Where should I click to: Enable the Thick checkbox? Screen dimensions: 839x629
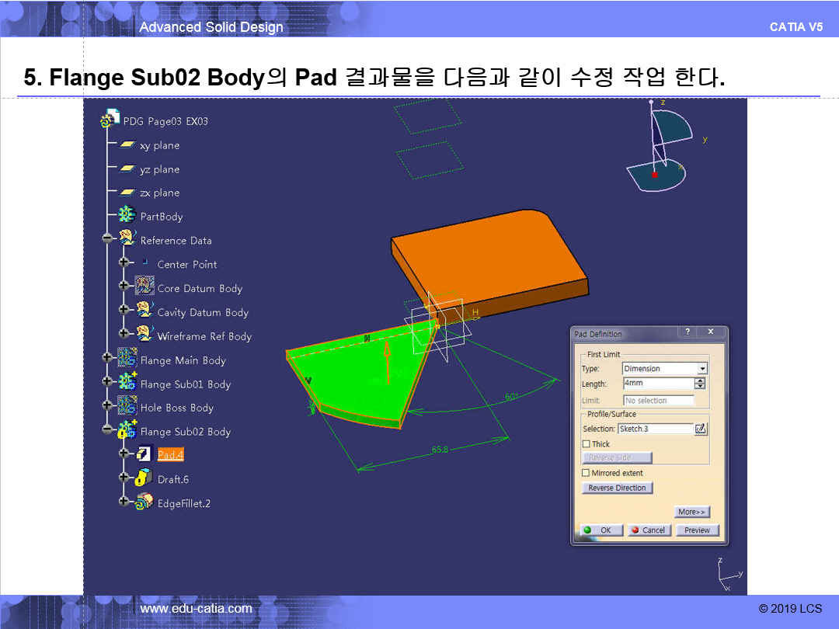[x=587, y=444]
